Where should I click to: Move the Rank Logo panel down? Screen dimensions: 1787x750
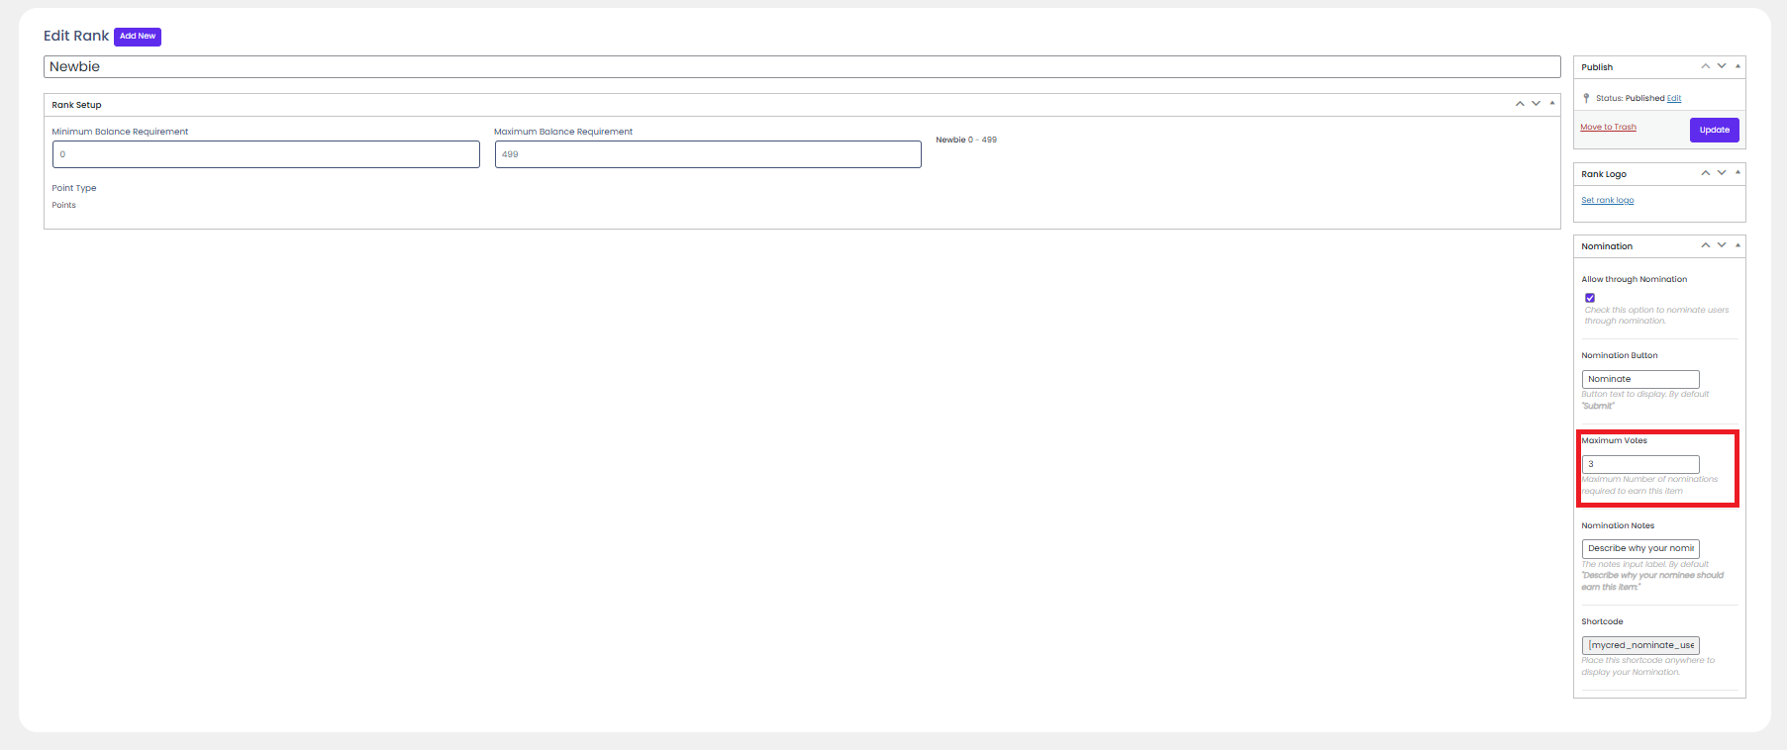[x=1722, y=173]
